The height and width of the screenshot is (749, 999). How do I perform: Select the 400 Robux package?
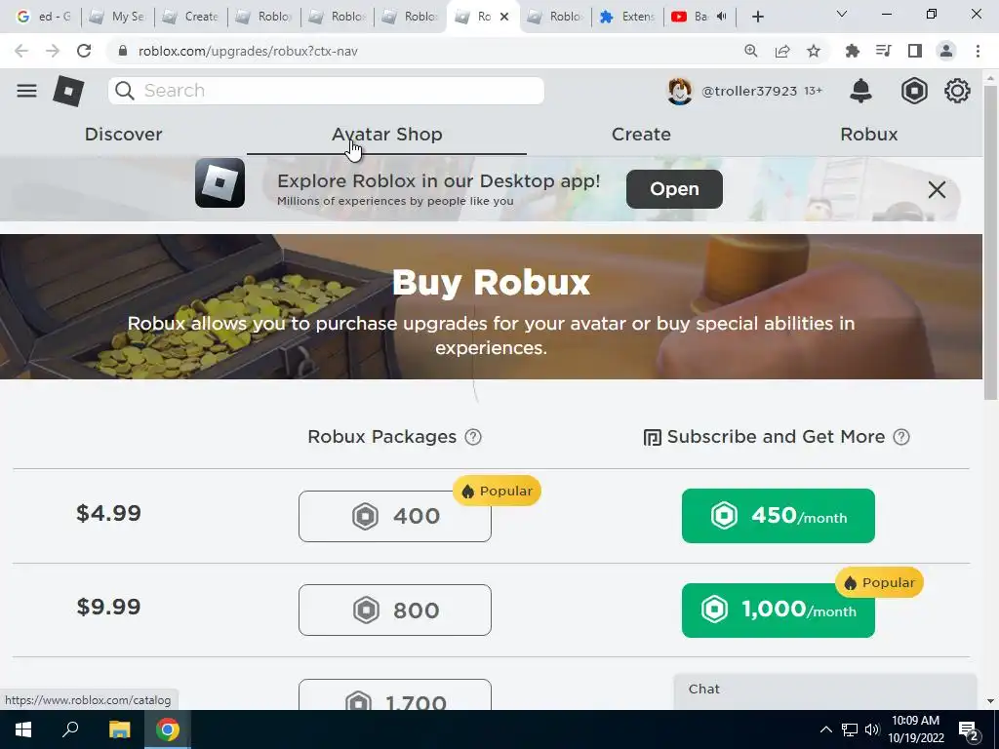[395, 516]
